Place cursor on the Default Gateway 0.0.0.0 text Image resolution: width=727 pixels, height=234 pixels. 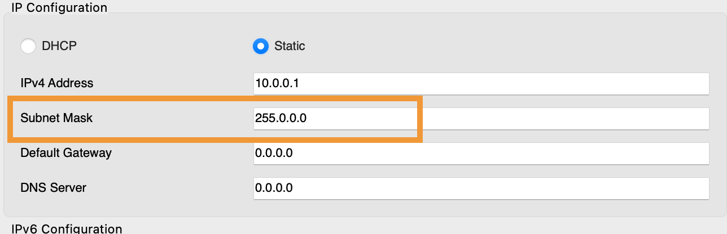click(274, 153)
